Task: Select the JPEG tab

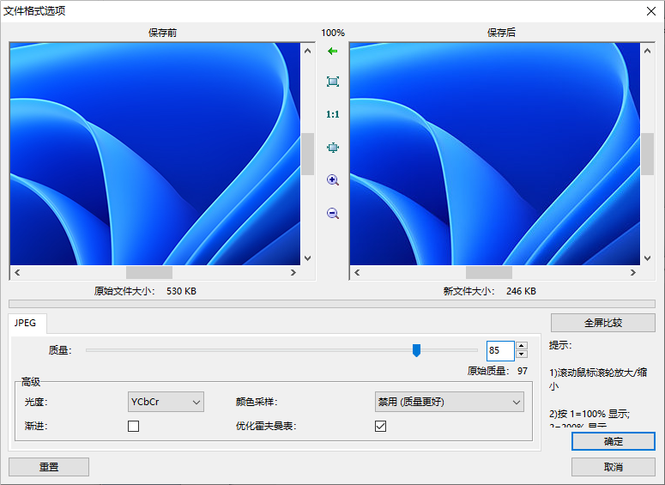Action: point(26,324)
